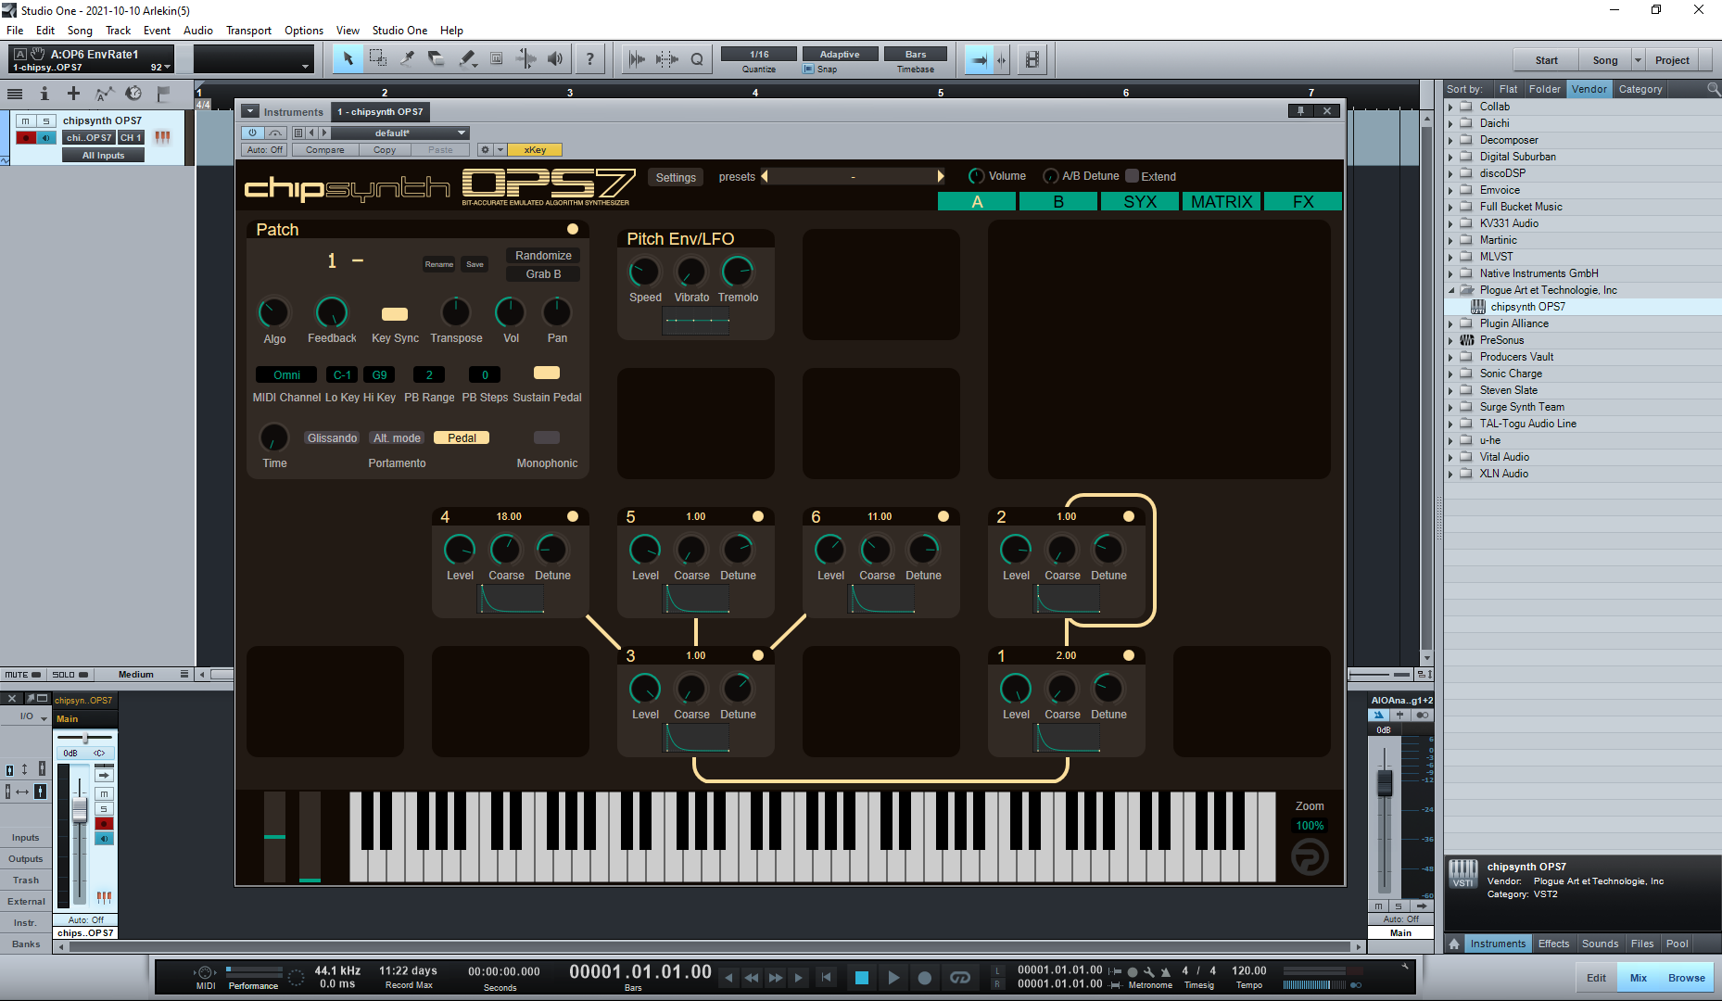Toggle Autoscroll button in the toolbar
Viewport: 1722px width, 1001px height.
(x=979, y=59)
